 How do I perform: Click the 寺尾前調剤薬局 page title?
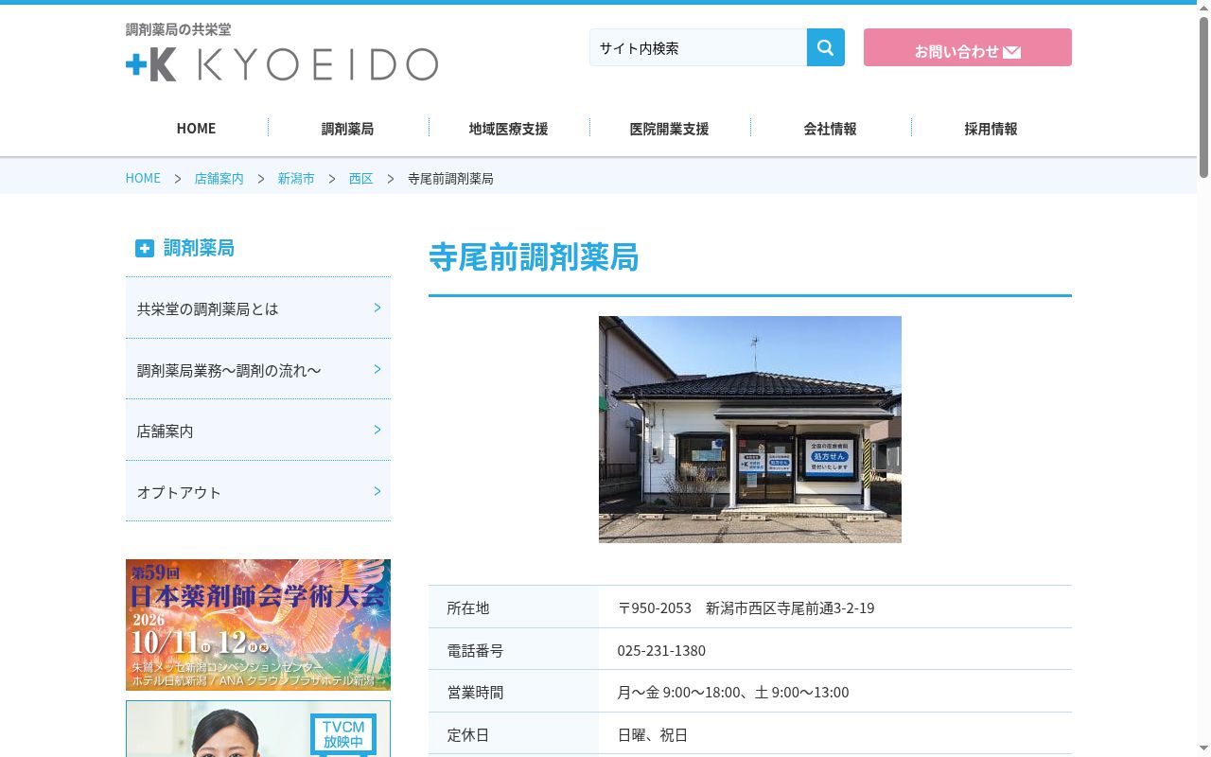[534, 257]
